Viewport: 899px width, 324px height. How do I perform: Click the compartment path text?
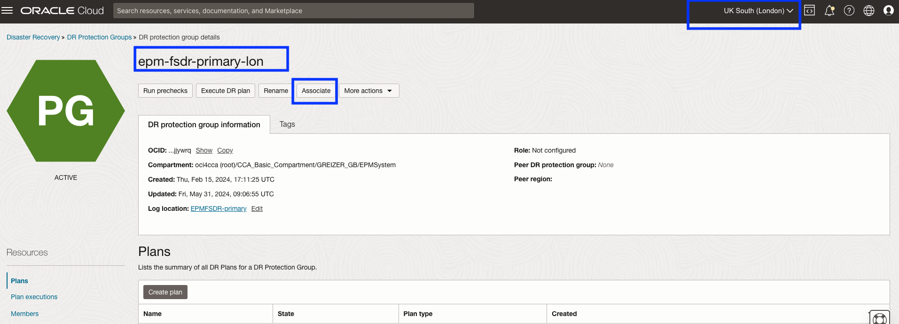point(295,165)
